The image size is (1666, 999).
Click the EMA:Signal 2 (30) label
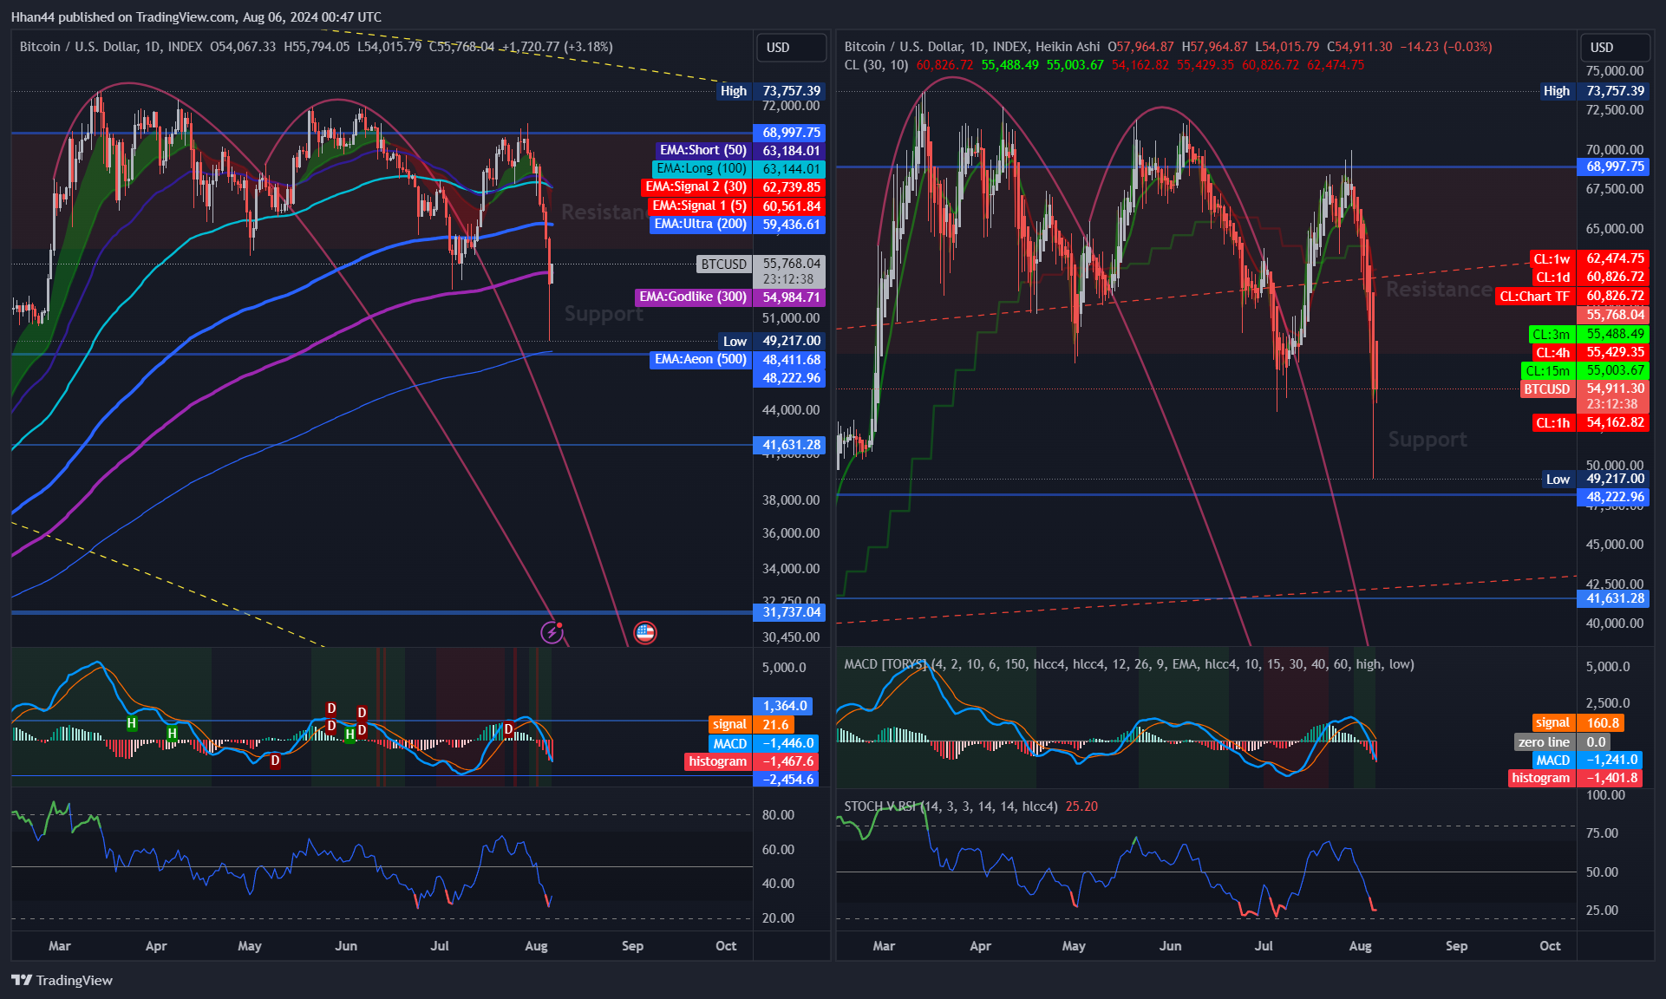click(x=696, y=186)
